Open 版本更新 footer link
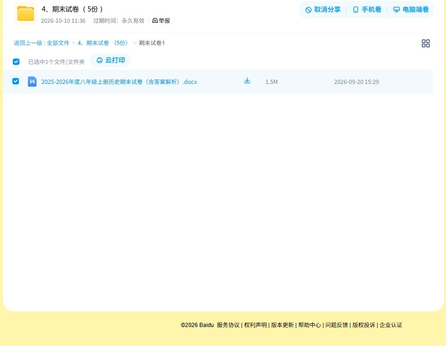This screenshot has height=346, width=446. (x=282, y=325)
